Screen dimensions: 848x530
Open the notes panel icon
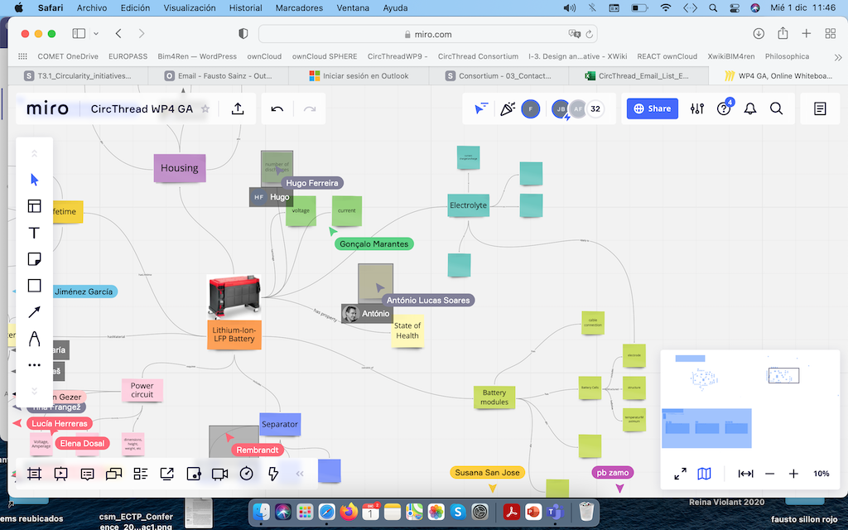820,108
